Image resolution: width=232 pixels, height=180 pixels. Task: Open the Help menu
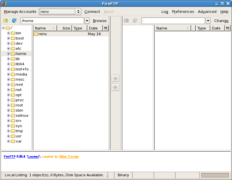point(224,11)
